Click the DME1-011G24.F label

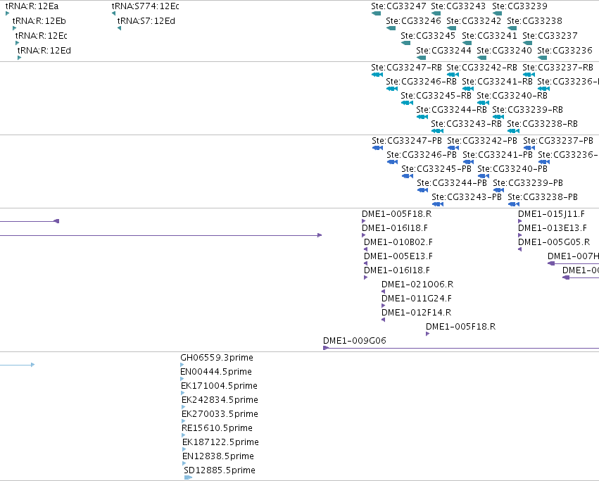[x=417, y=299]
